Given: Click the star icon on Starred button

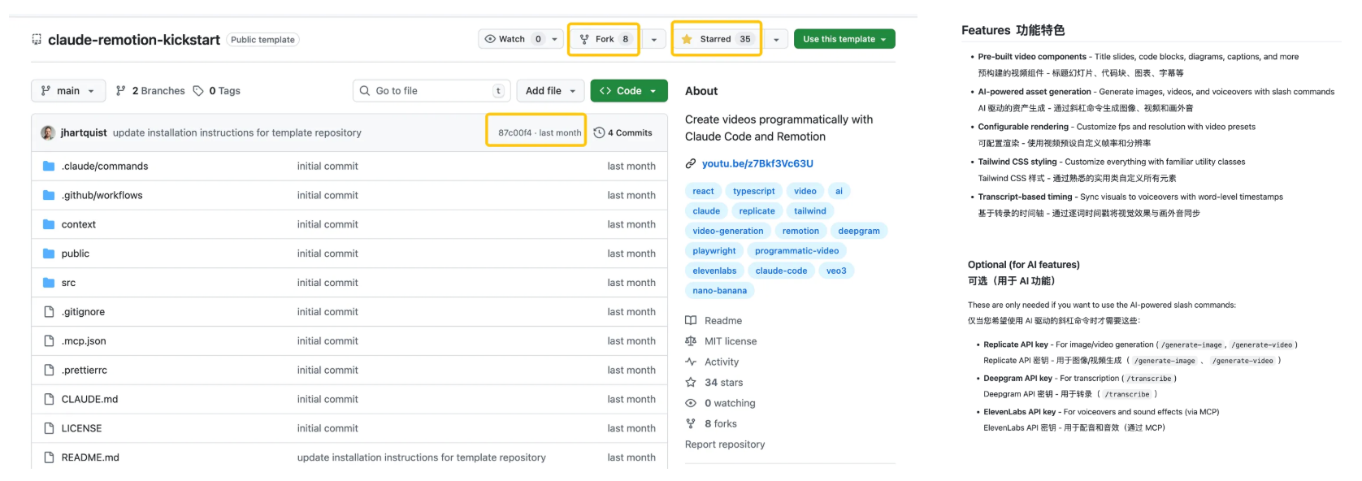Looking at the screenshot, I should tap(687, 39).
